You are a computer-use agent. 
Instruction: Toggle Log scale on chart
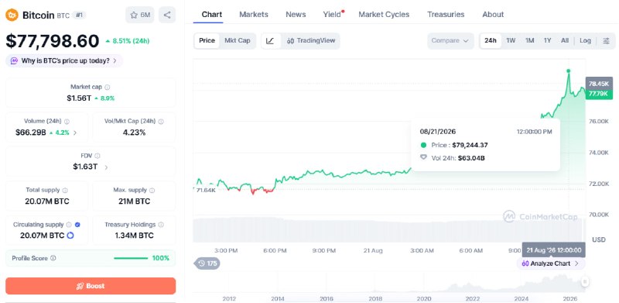click(585, 41)
